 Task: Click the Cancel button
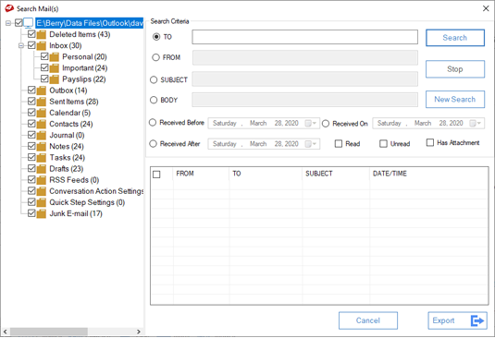[x=368, y=320]
